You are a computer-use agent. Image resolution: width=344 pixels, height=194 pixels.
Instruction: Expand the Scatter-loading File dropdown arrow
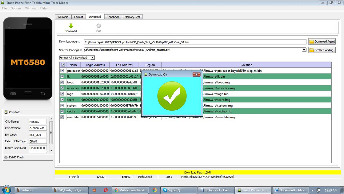tap(304, 50)
